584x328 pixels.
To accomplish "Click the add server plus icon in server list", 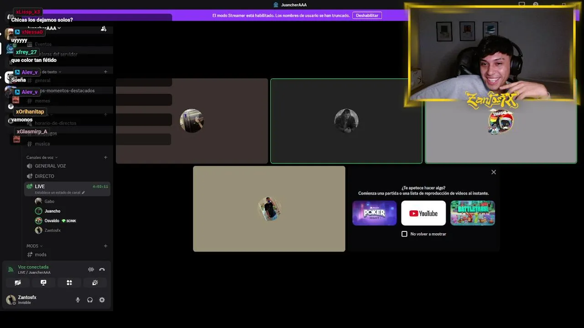I will (11, 106).
